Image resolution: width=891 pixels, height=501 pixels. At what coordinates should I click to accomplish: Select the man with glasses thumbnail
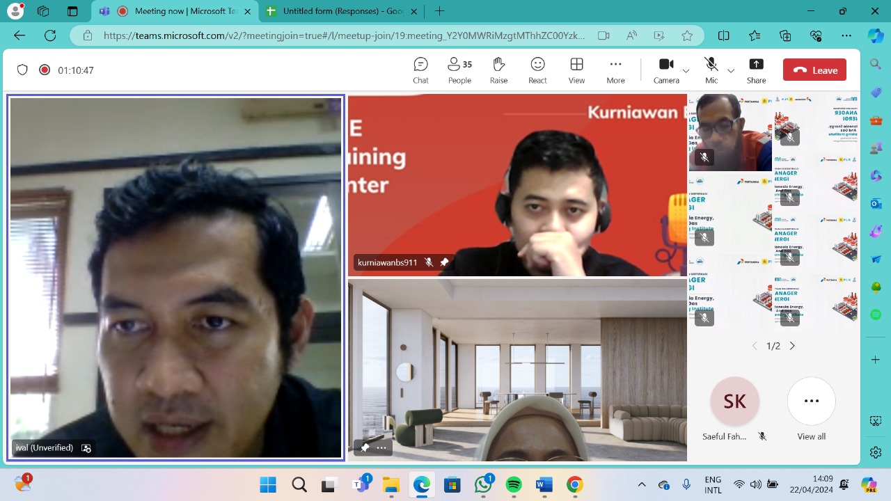pos(730,132)
